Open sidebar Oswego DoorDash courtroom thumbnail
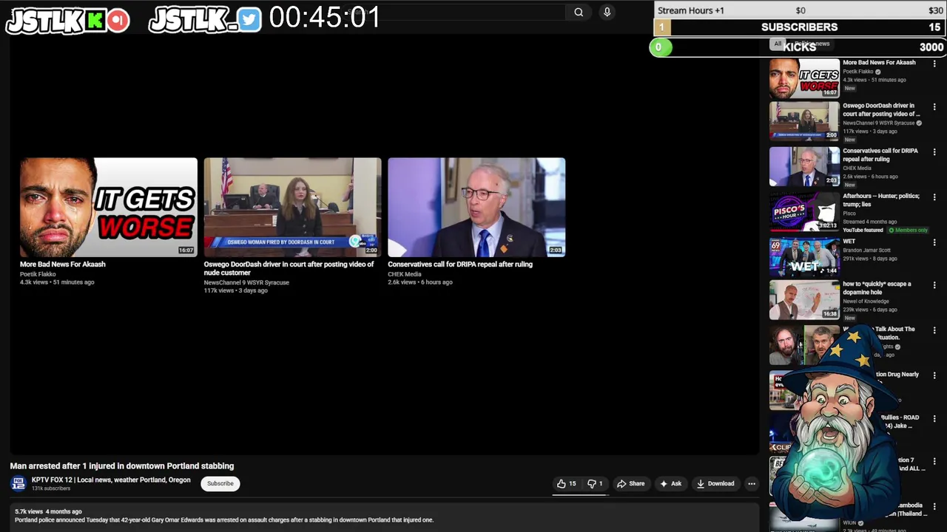The width and height of the screenshot is (947, 532). click(x=804, y=121)
